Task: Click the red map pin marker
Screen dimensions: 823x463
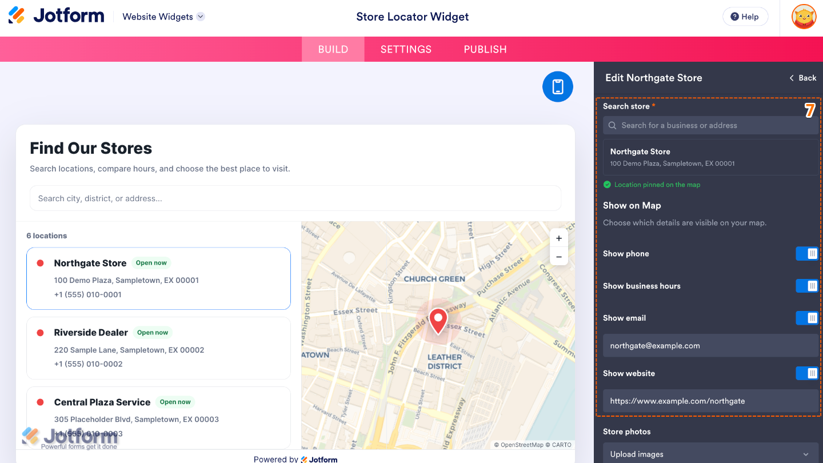Action: [x=438, y=321]
